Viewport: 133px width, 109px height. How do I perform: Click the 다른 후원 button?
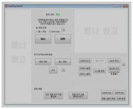pyautogui.click(x=121, y=98)
